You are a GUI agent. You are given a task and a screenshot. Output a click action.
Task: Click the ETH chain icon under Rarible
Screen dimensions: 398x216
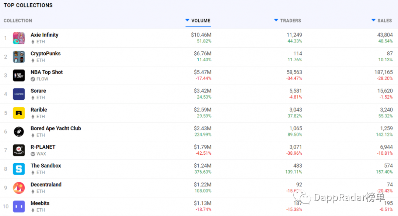pos(33,117)
